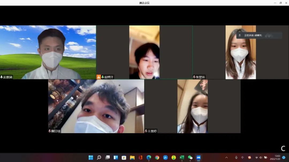The height and width of the screenshot is (162, 289).
Task: Open the Windows Start menu
Action: tap(91, 157)
